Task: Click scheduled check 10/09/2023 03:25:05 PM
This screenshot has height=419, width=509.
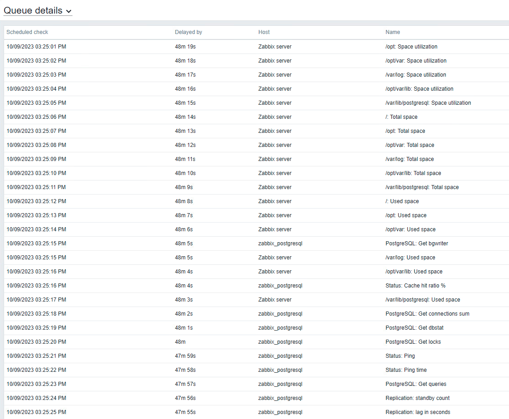Action: (36, 102)
